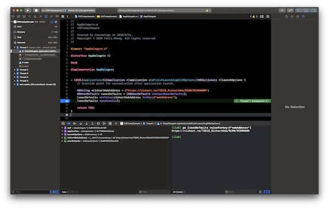Collapse the iOSTodaySample process row
This screenshot has height=208, width=329.
coord(12,22)
